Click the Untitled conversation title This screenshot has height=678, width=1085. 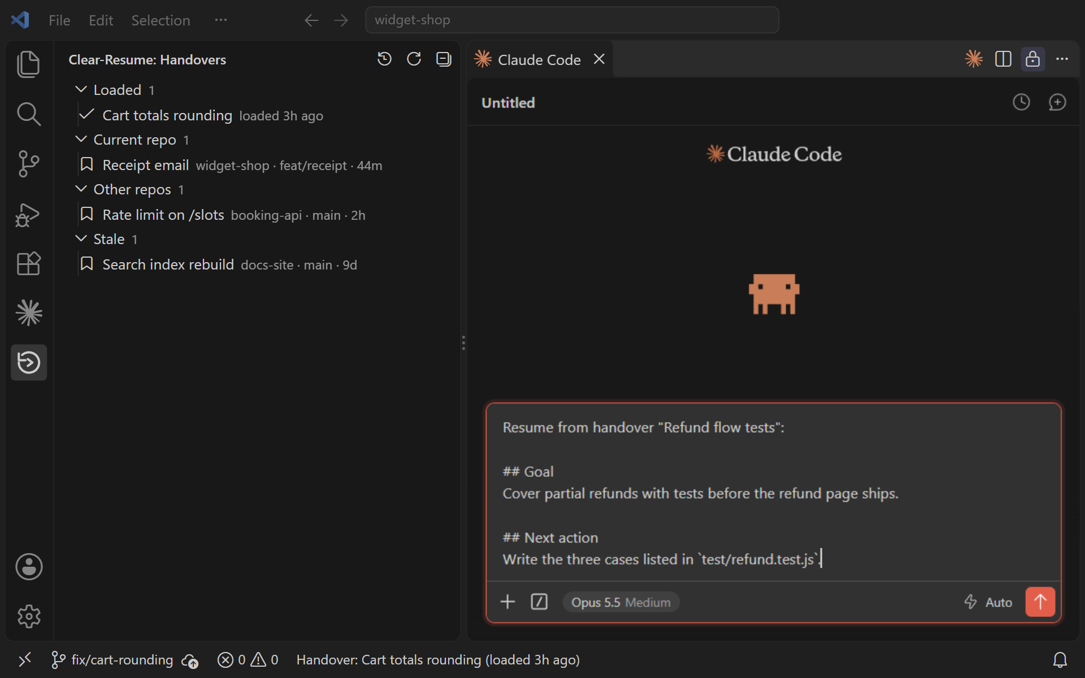[508, 103]
